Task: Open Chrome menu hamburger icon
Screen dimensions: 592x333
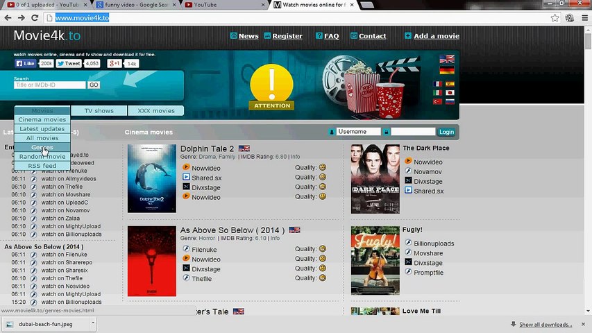Action: pos(584,18)
